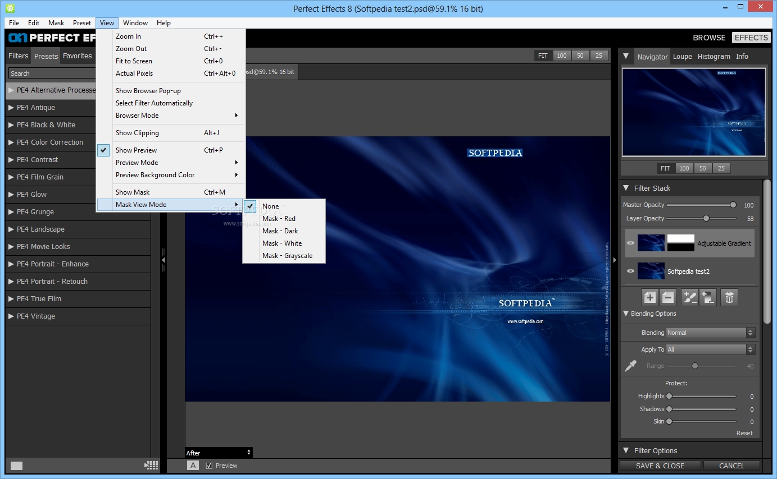
Task: Click SAVE & CLOSE button
Action: click(660, 466)
